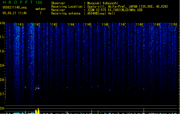The height and width of the screenshot is (114, 180).
Task: Click the 1147 time axis marker
Action: tap(122, 25)
